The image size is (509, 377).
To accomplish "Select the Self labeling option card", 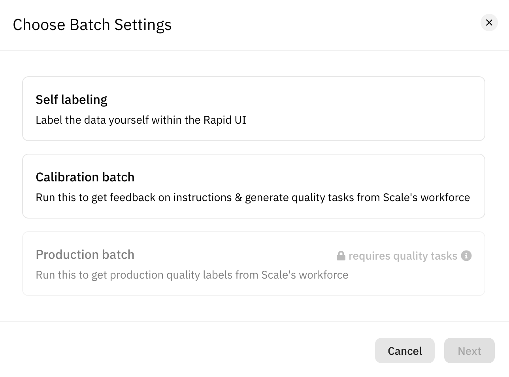I will click(x=253, y=109).
